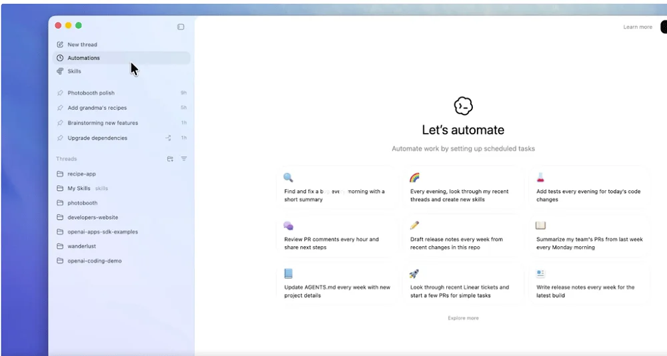Click the rocket emoji card icon
The image size is (667, 356).
point(414,273)
